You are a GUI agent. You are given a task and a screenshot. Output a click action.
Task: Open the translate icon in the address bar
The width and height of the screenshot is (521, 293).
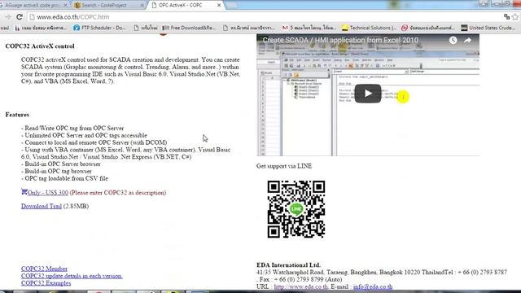(506, 16)
